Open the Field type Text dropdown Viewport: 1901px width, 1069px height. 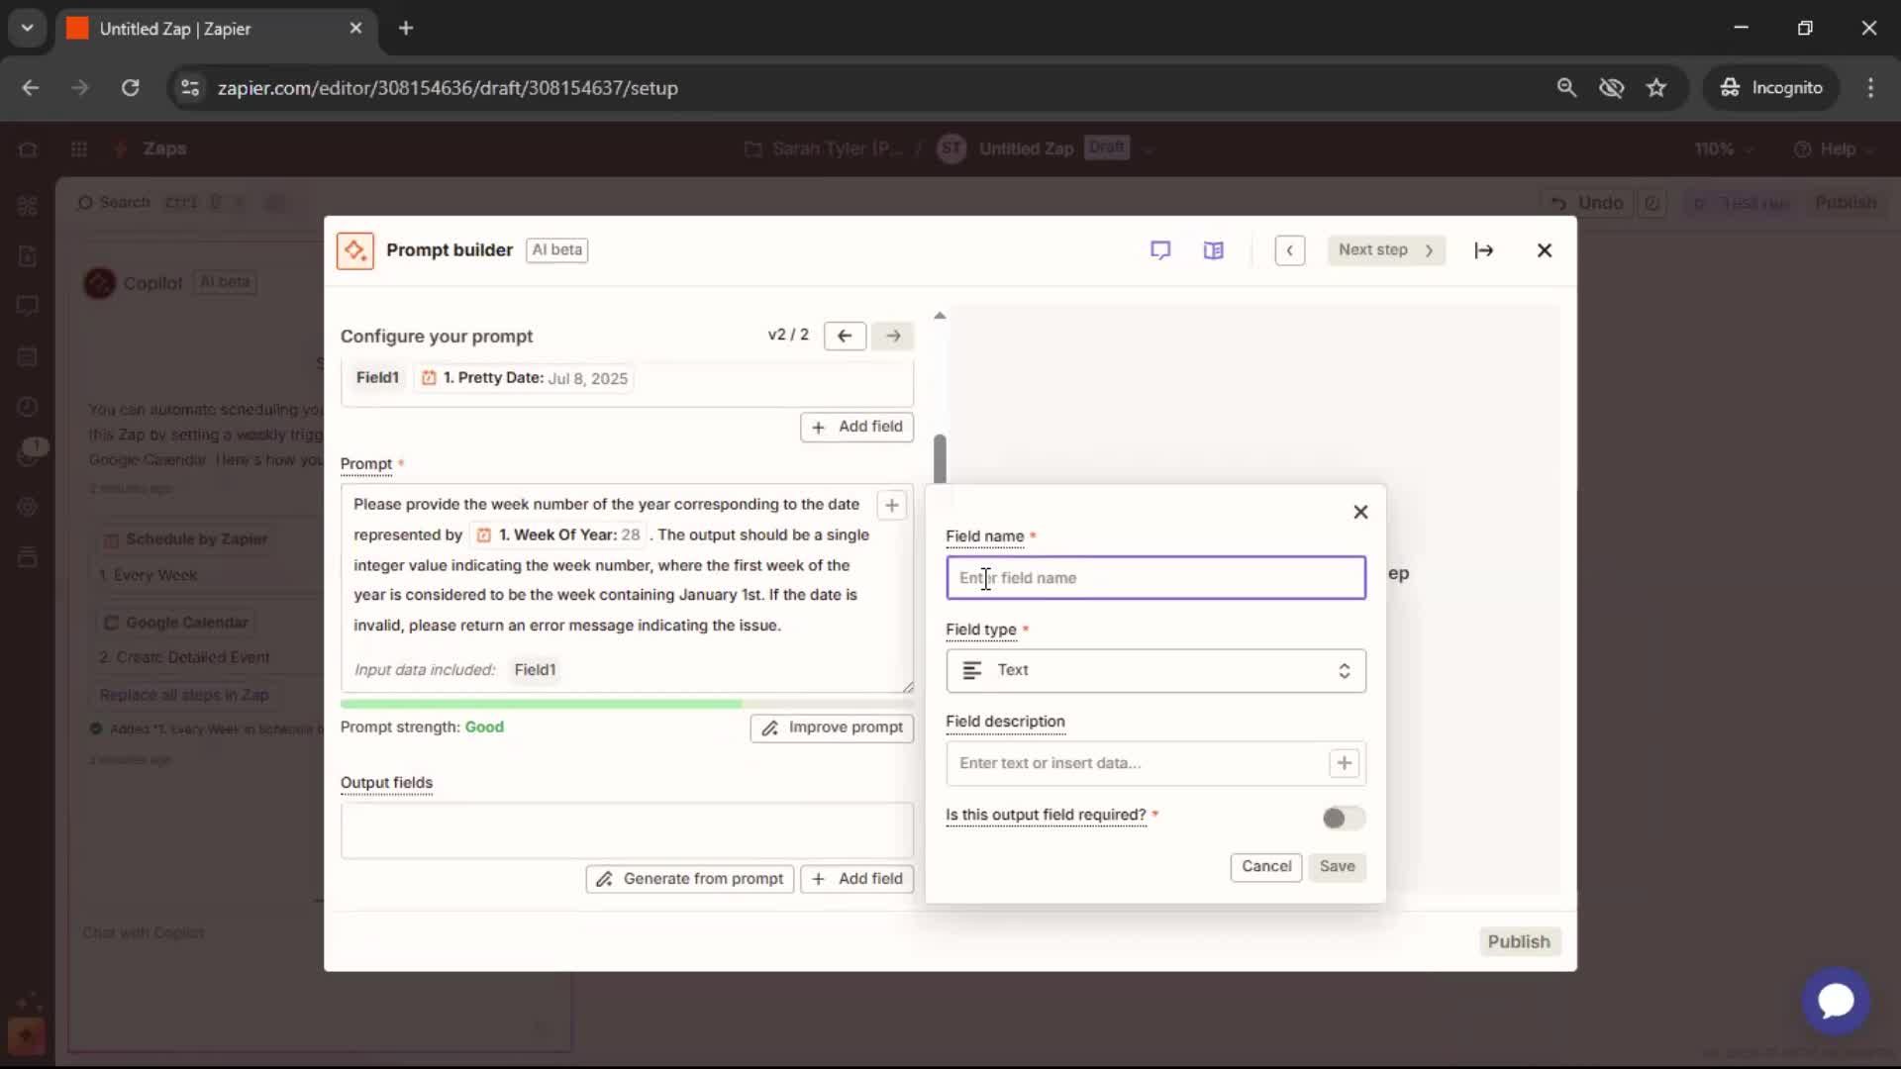[x=1155, y=671]
